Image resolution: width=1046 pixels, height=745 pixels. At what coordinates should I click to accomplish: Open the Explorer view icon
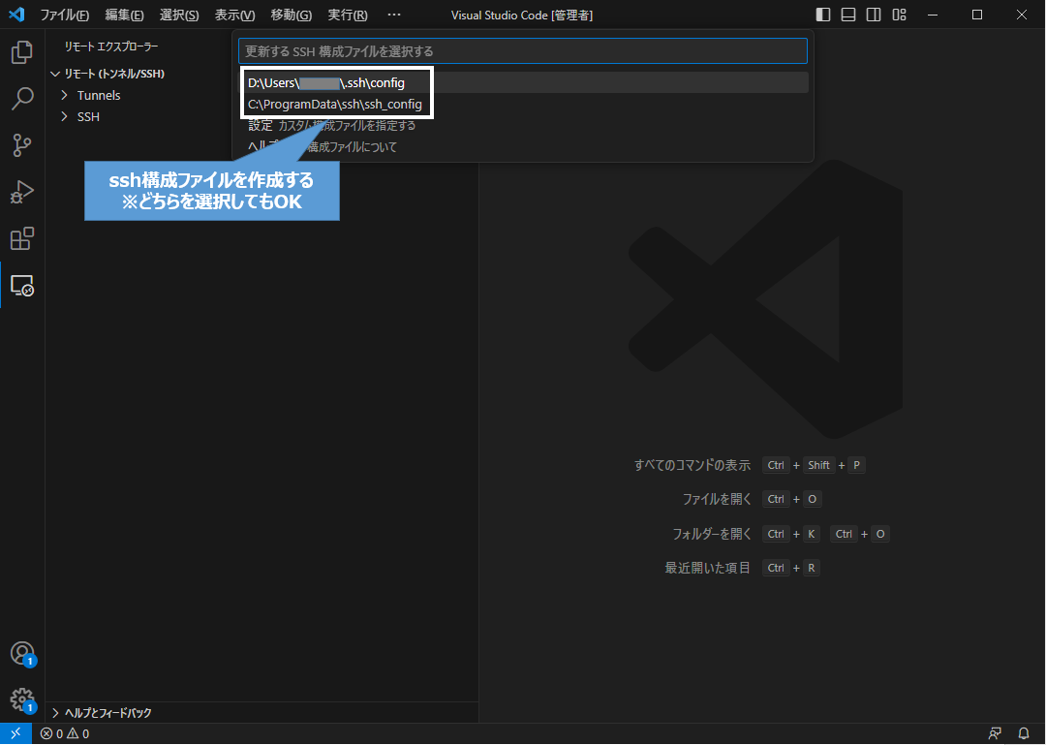point(21,52)
